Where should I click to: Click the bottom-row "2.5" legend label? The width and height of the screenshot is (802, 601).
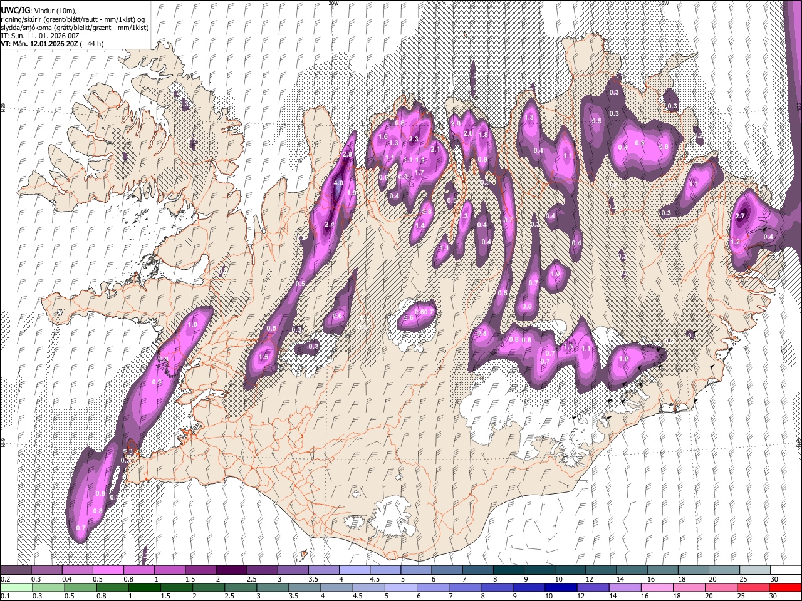[230, 597]
